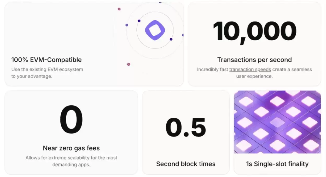The image size is (326, 177).
Task: Click the pink dot above the orbit rings
Action: 119,9
